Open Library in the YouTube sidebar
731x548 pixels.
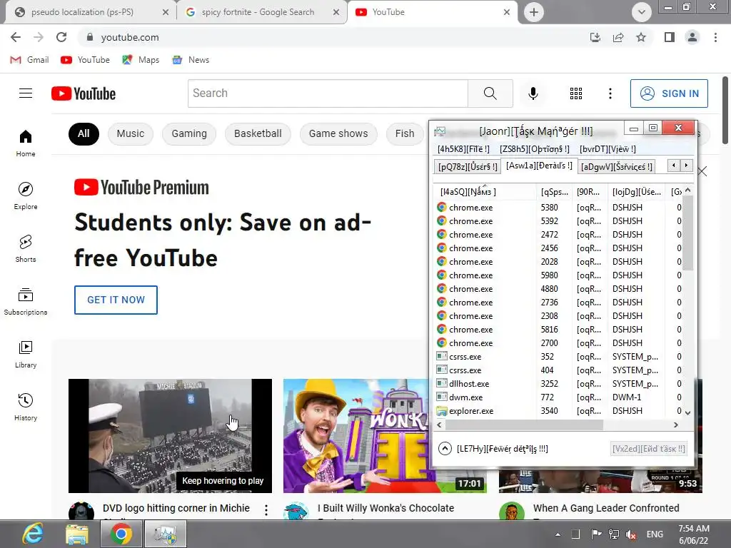click(26, 354)
